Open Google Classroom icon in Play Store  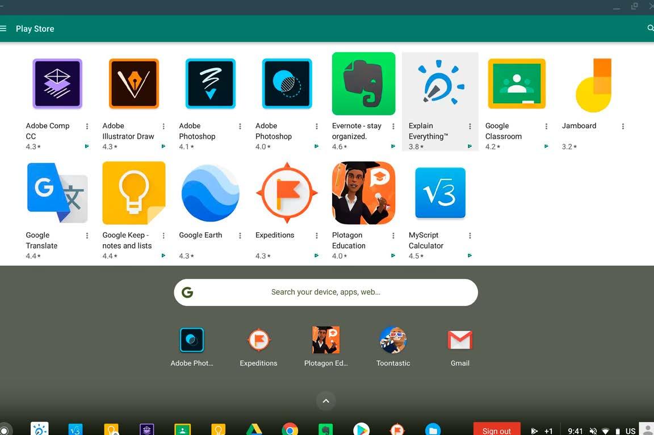coord(517,83)
